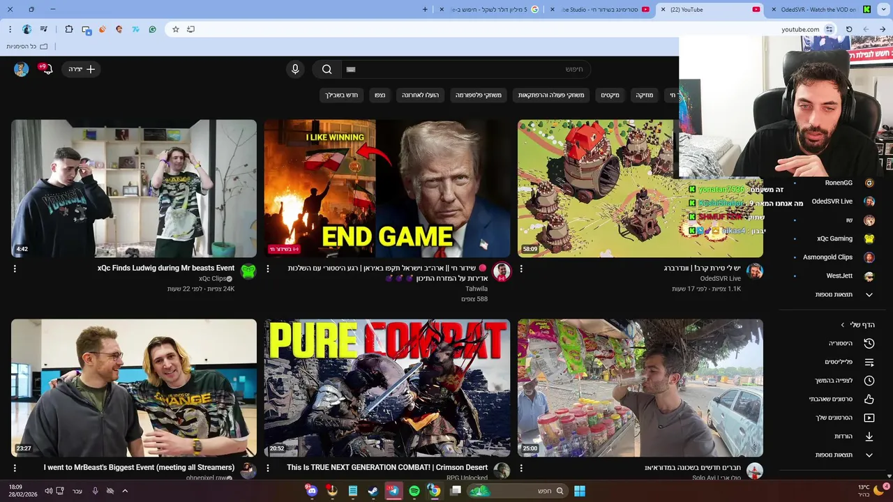Open Playlists (פלייליסטים) in sidebar
This screenshot has width=893, height=502.
click(x=833, y=363)
